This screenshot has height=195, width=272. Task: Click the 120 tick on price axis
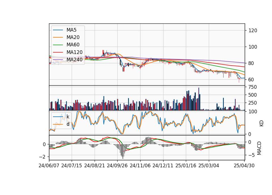point(253,31)
